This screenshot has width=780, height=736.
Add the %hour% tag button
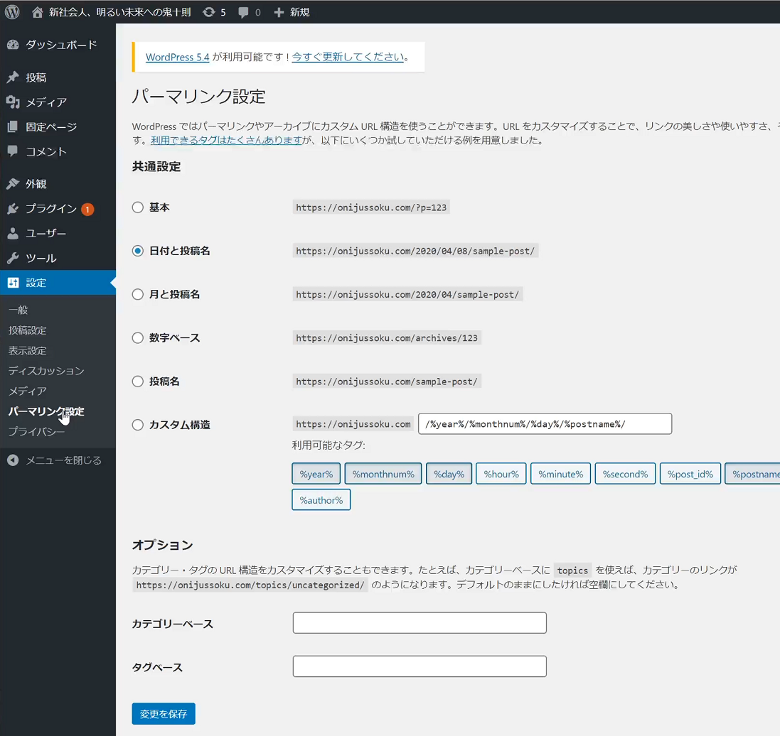coord(501,474)
